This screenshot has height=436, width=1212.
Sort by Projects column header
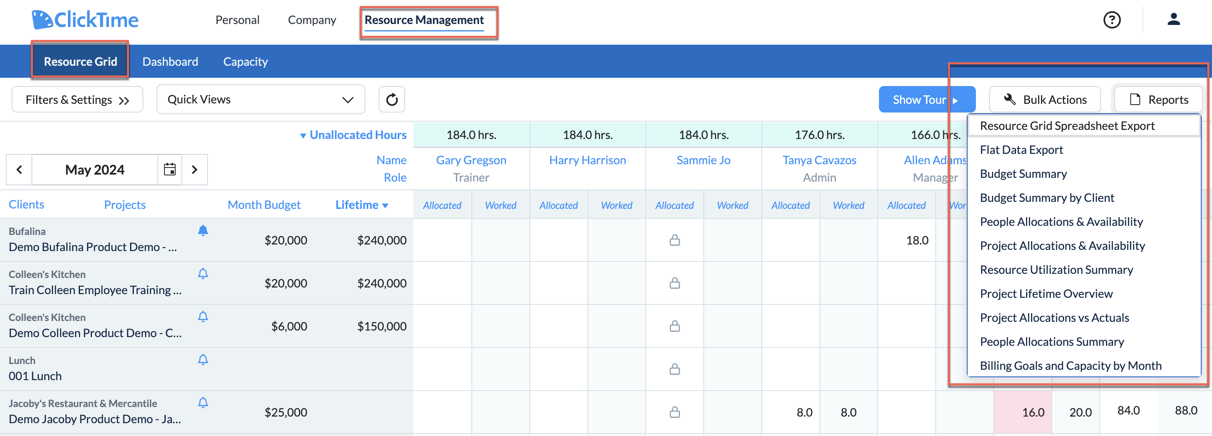(125, 205)
